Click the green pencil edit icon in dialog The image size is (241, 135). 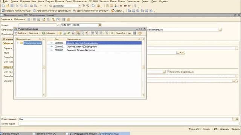click(69, 33)
